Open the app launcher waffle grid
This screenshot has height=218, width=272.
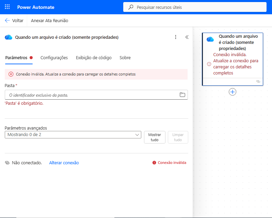[x=7, y=7]
